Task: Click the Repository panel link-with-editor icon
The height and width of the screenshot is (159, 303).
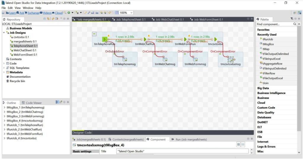Action: point(48,19)
